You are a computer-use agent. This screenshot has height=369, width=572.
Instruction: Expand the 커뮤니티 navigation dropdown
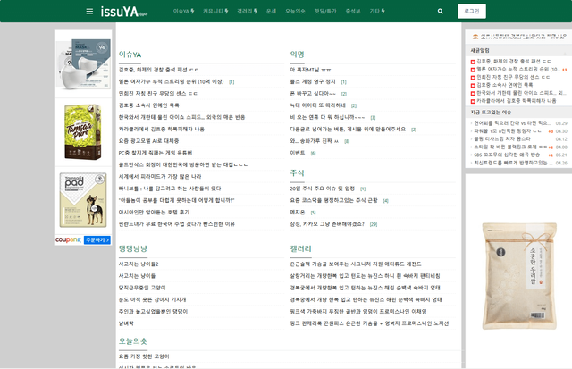click(x=215, y=12)
